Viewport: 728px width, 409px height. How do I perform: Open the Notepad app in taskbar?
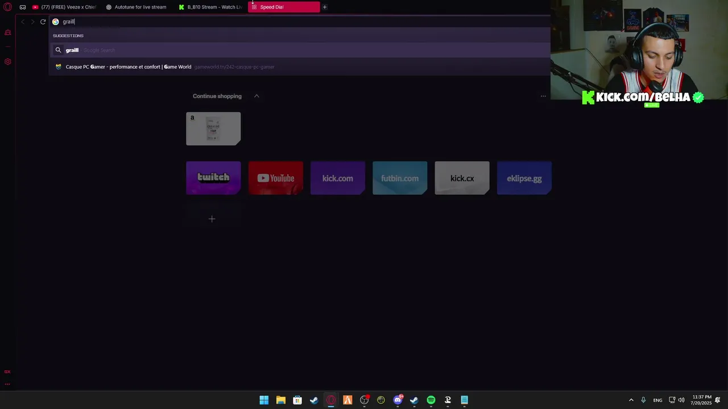464,400
